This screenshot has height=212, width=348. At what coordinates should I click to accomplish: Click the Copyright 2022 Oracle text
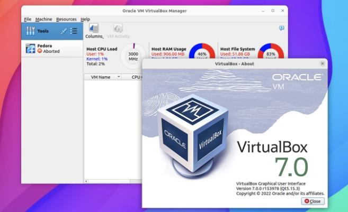click(x=280, y=193)
